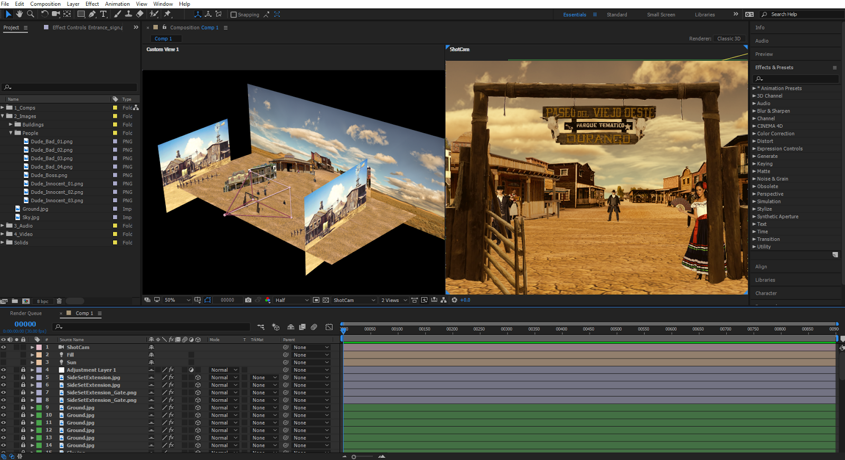
Task: Select the Unified Camera tool
Action: [x=55, y=14]
